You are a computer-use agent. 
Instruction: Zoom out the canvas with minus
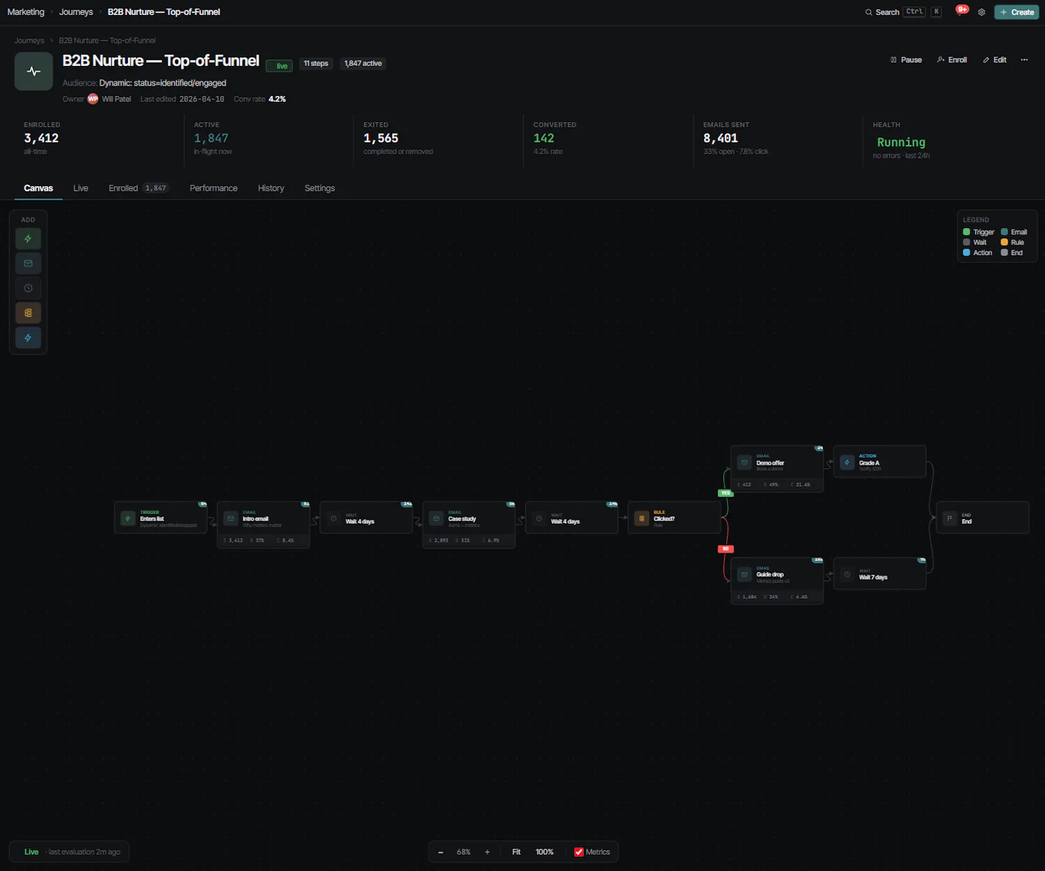click(x=441, y=852)
